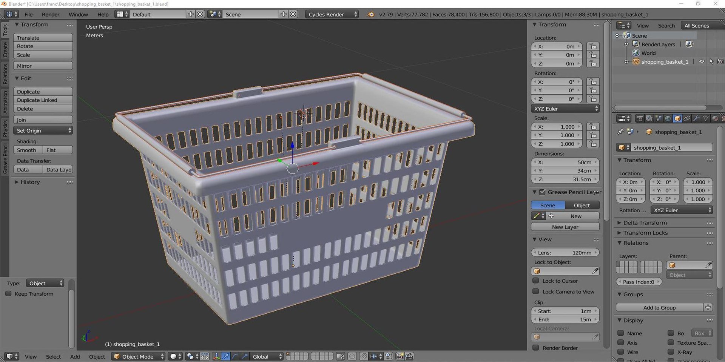Lock the X location value

coord(593,46)
